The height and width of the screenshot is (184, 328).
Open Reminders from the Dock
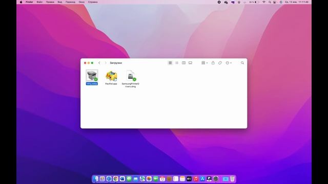click(x=176, y=179)
